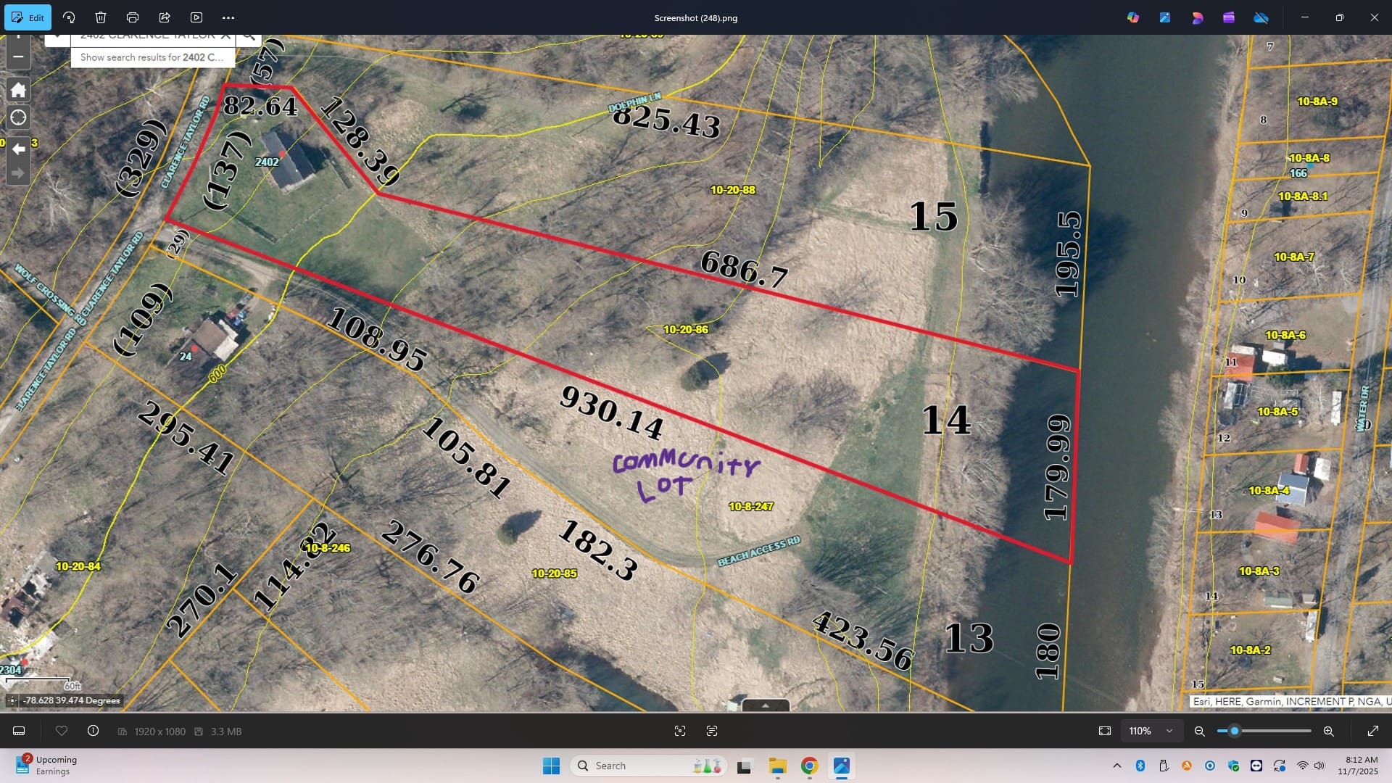The height and width of the screenshot is (783, 1392).
Task: Click the Edit image button
Action: click(x=28, y=17)
